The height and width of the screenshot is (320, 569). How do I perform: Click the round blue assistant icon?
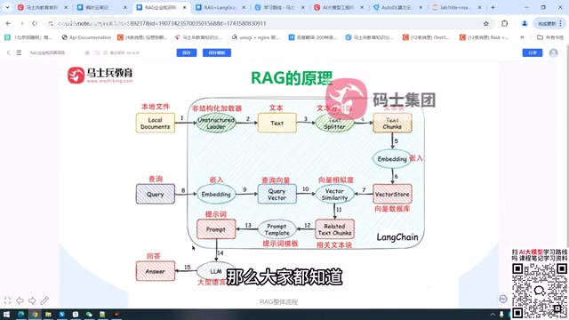pyautogui.click(x=503, y=299)
